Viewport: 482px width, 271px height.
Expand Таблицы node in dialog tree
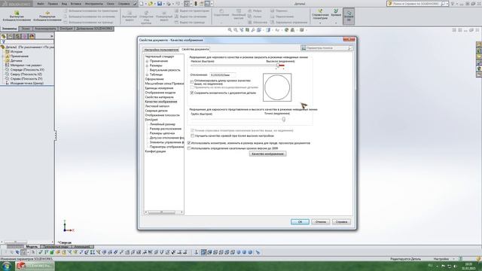147,75
